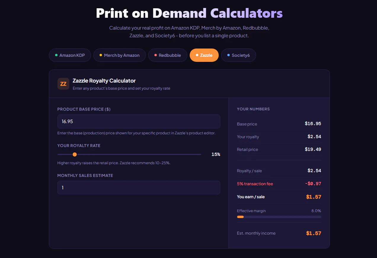Click the 5% transaction fee label

pos(255,184)
